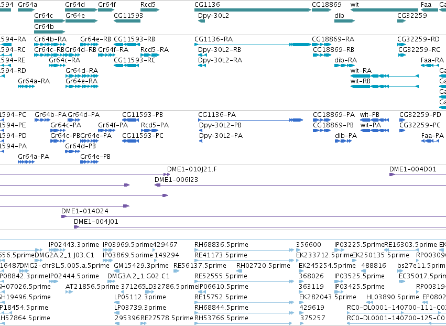Open transcript CG1136-RA label

point(214,39)
